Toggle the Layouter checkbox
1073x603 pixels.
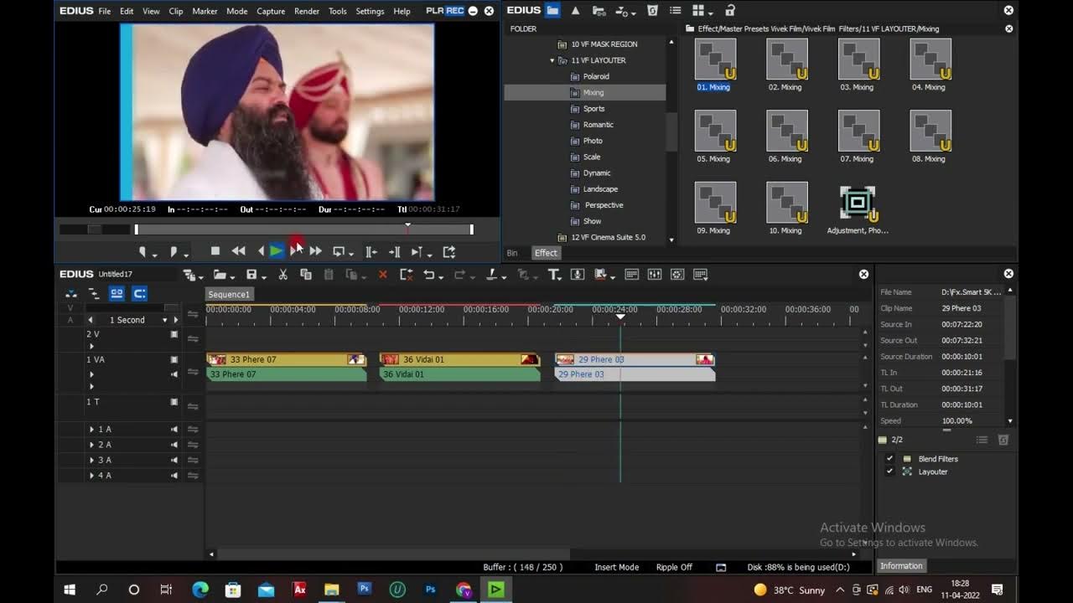[x=889, y=472]
